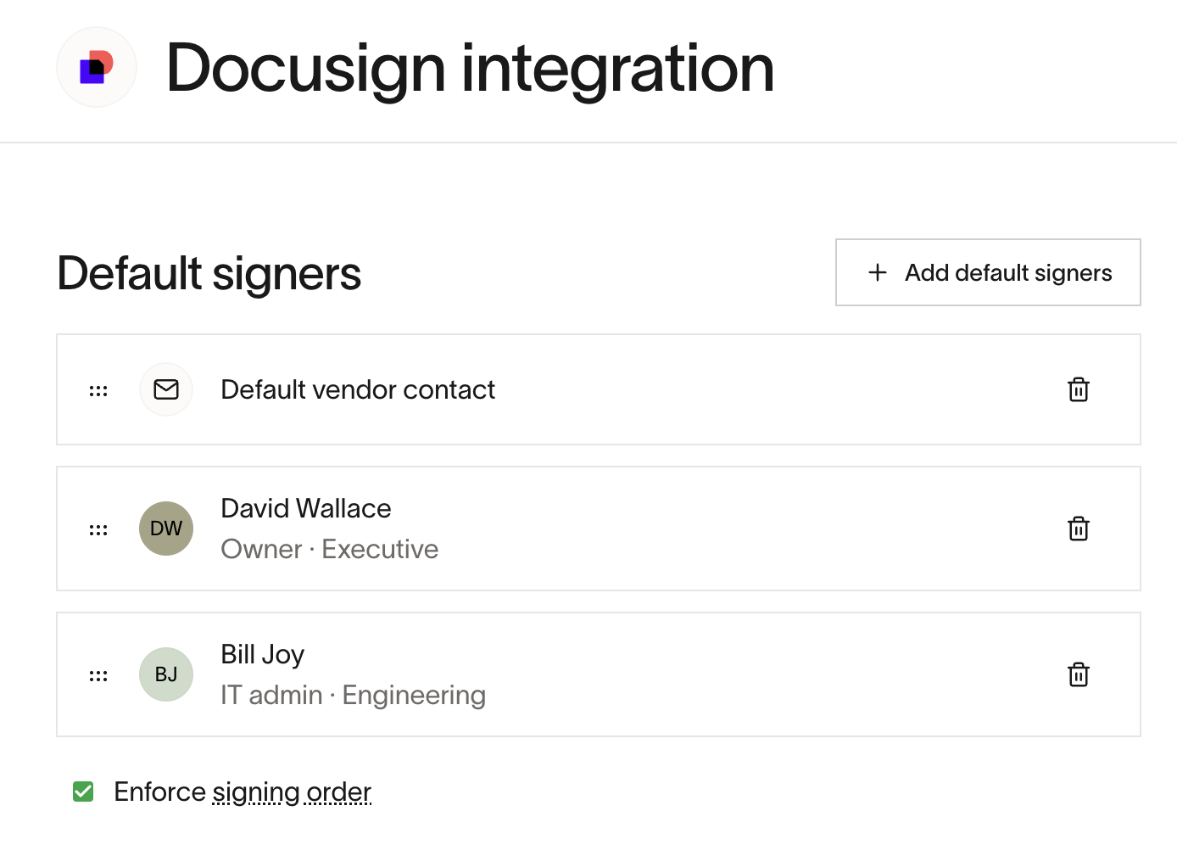
Task: Click the envelope icon for vendor contact
Action: click(x=166, y=389)
